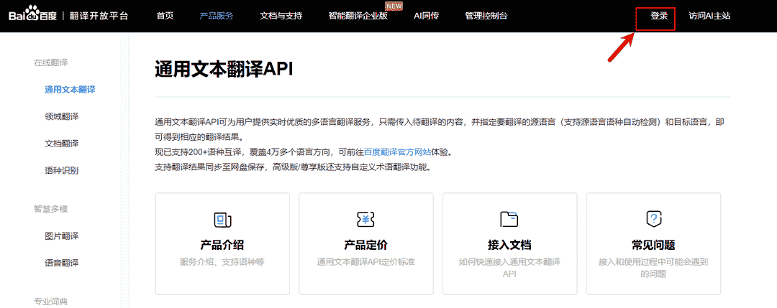Image resolution: width=777 pixels, height=308 pixels.
Task: Go to 智能翻译企业版 in navigation
Action: click(x=358, y=16)
